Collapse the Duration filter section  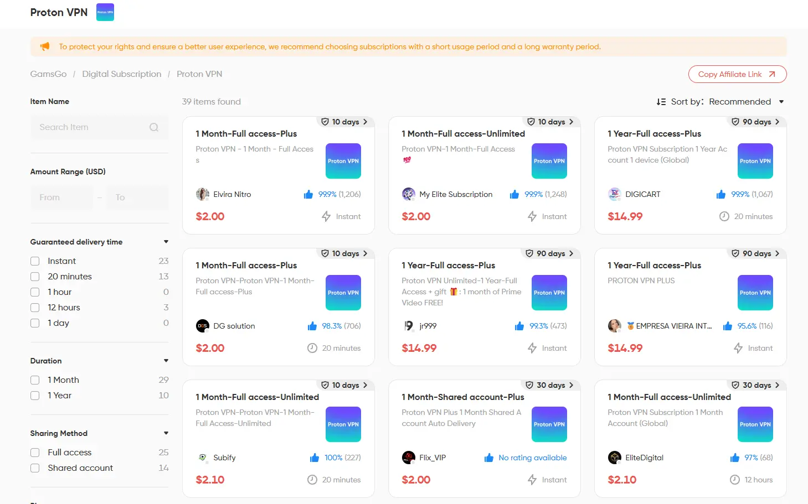tap(166, 361)
